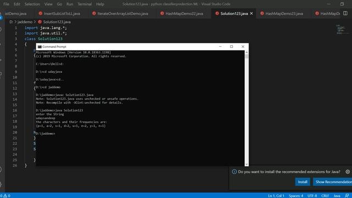The height and width of the screenshot is (198, 352).
Task: Click the info icon in notification
Action: click(234, 172)
